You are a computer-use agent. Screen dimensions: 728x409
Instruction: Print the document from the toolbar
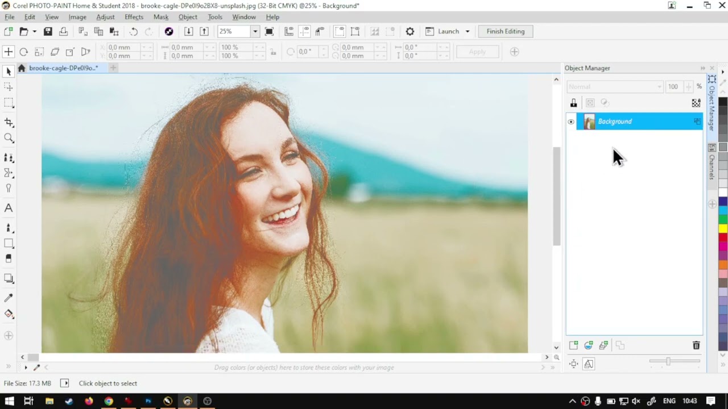coord(63,32)
